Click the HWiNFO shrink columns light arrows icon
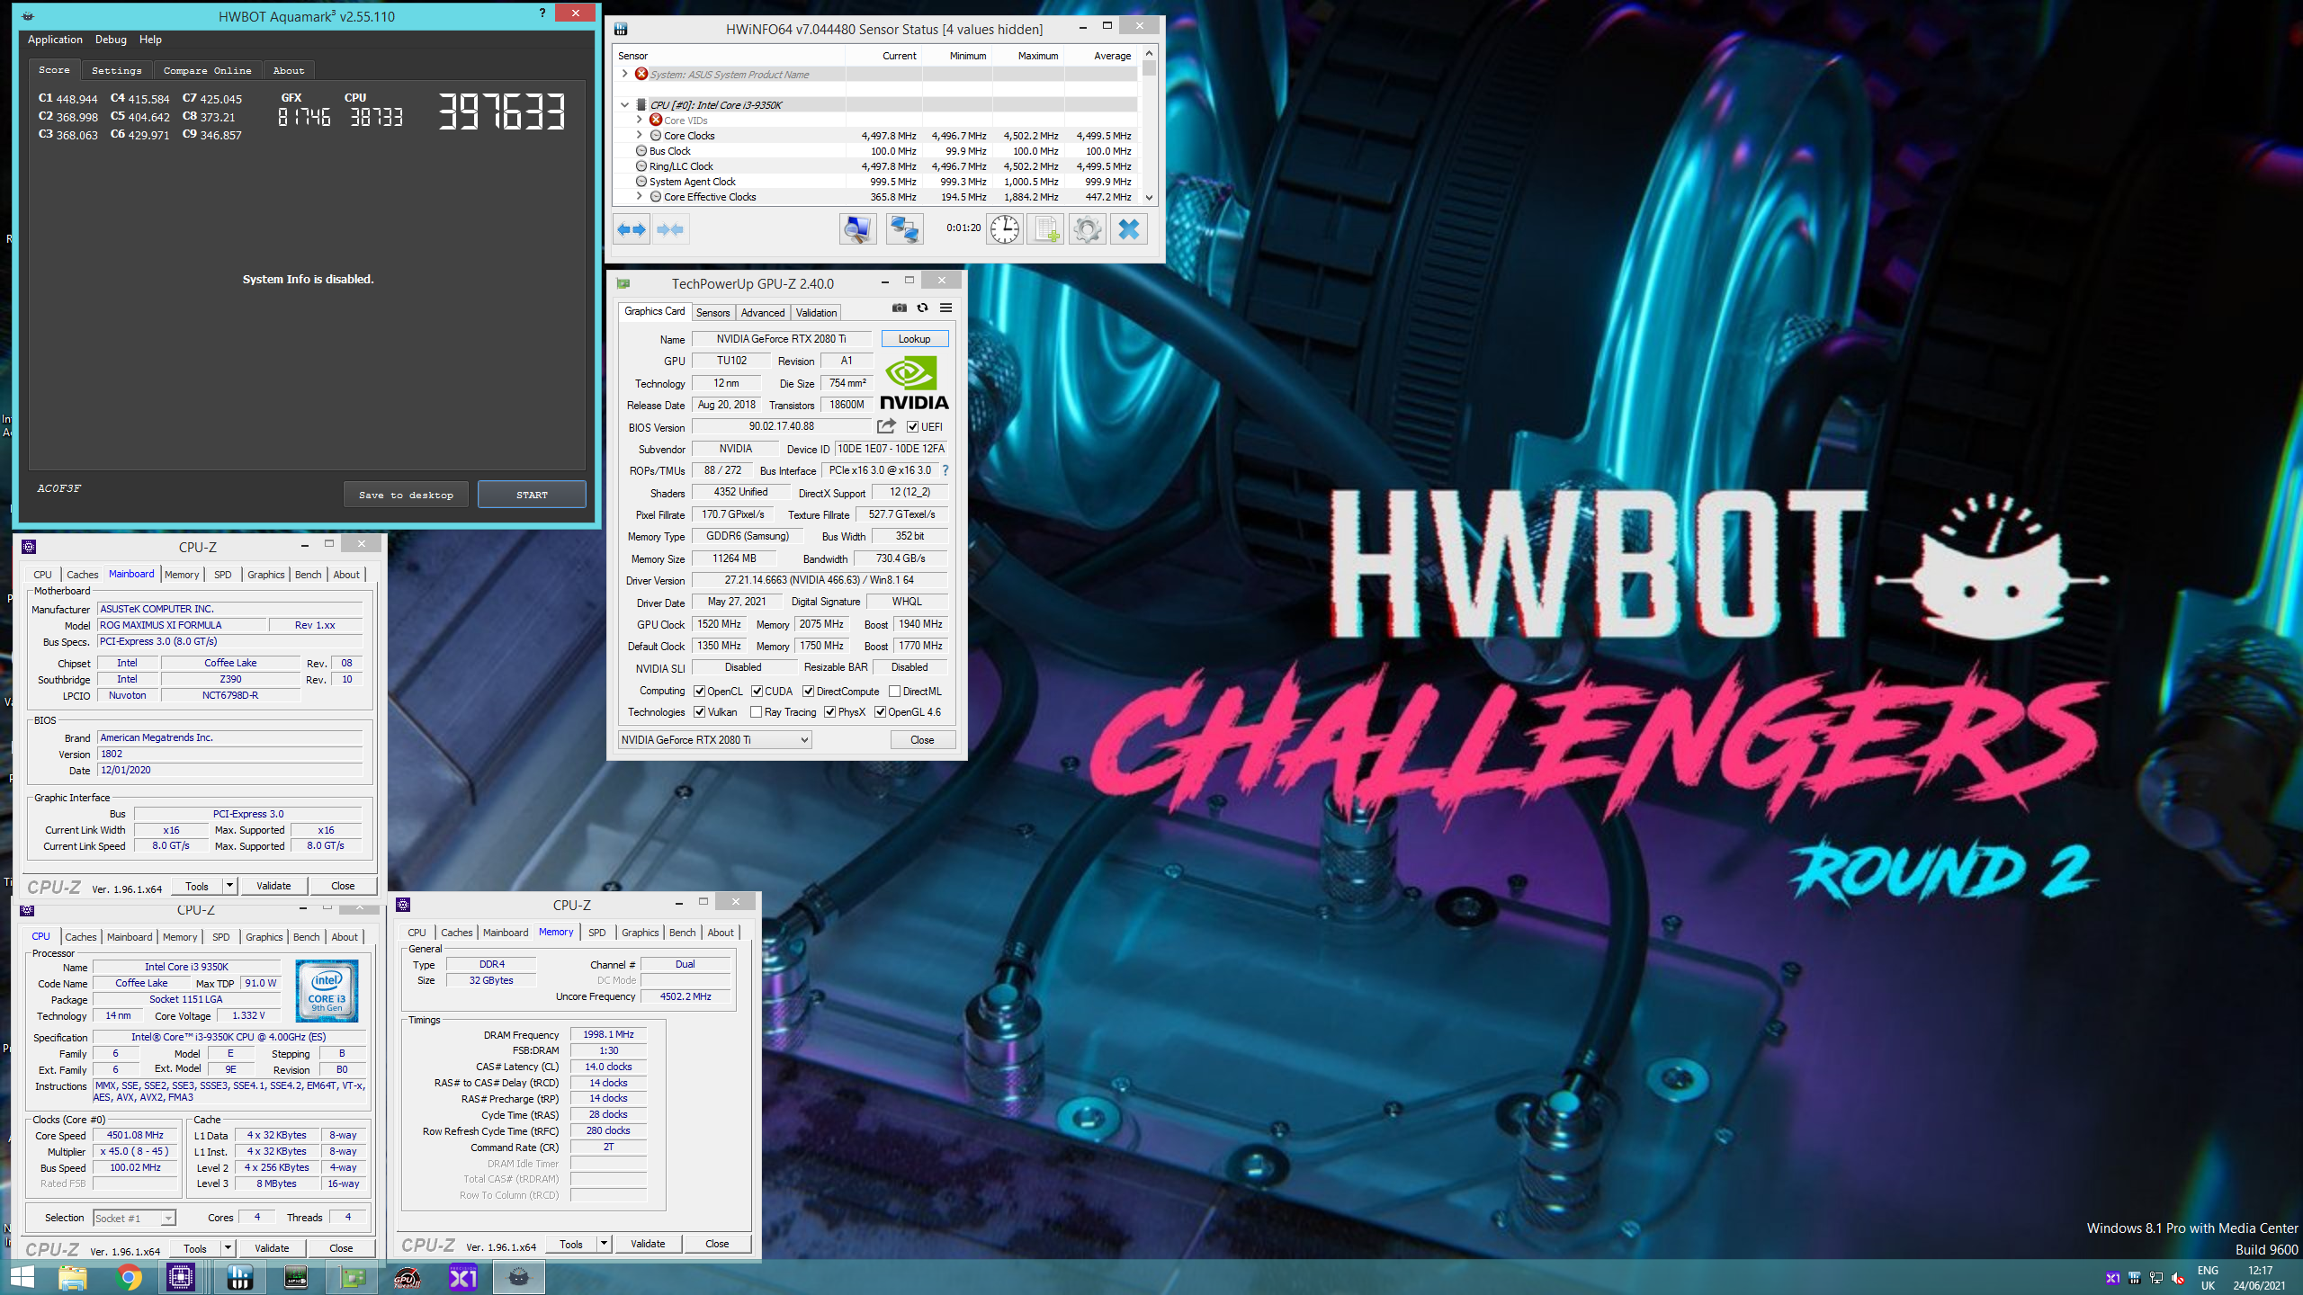Screen dimensions: 2303x1295 coord(670,229)
